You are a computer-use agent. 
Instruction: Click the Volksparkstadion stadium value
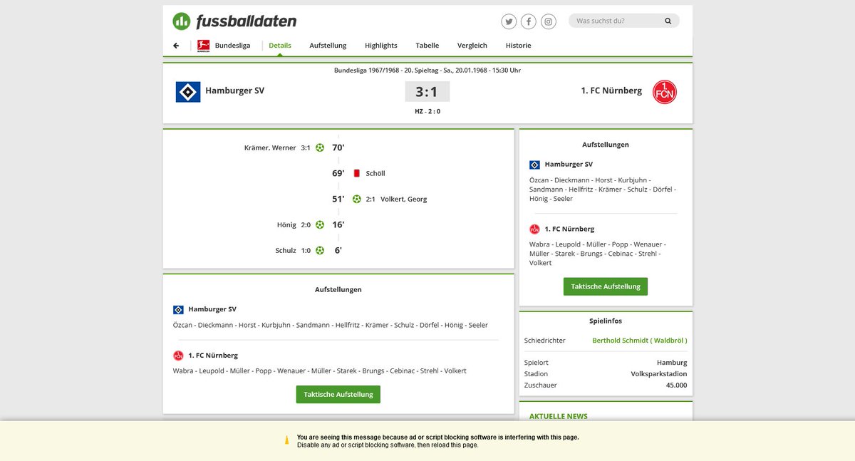click(x=659, y=374)
